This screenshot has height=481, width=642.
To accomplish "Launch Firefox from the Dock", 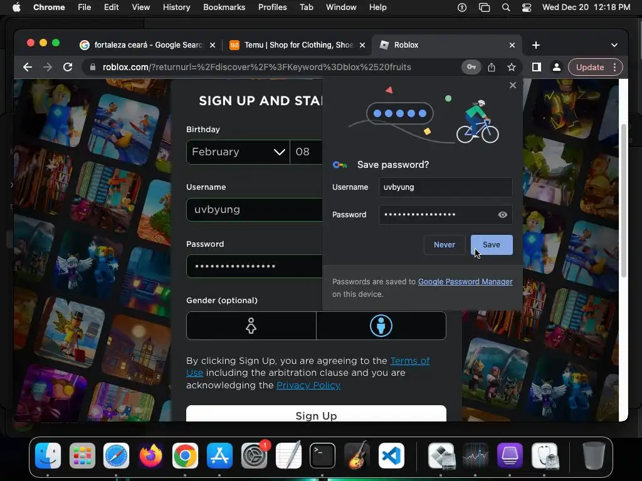I will click(150, 455).
